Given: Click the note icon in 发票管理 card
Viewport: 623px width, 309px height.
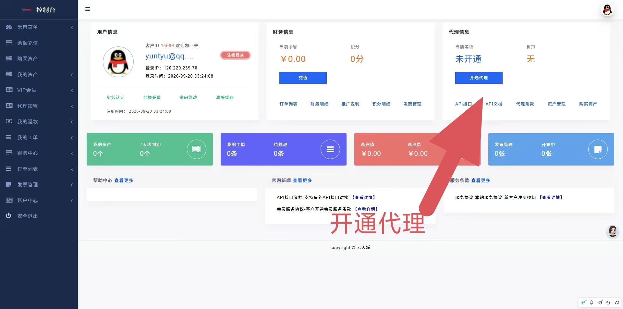Looking at the screenshot, I should [x=598, y=149].
